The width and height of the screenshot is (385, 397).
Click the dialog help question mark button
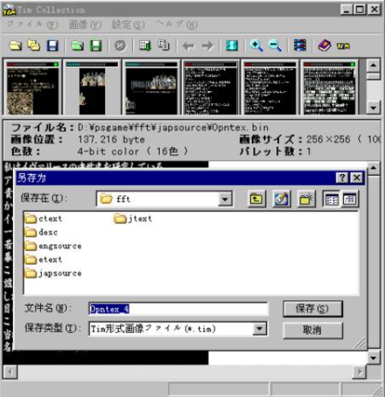[x=342, y=178]
